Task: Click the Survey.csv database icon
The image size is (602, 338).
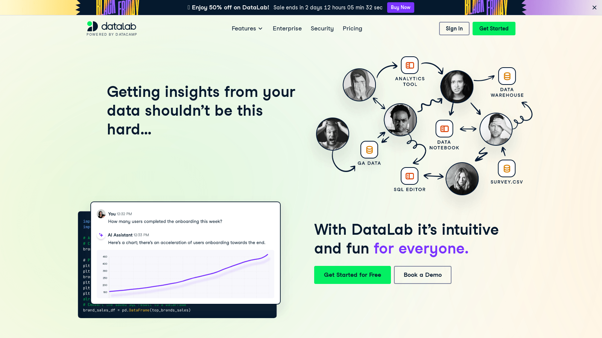Action: (507, 169)
